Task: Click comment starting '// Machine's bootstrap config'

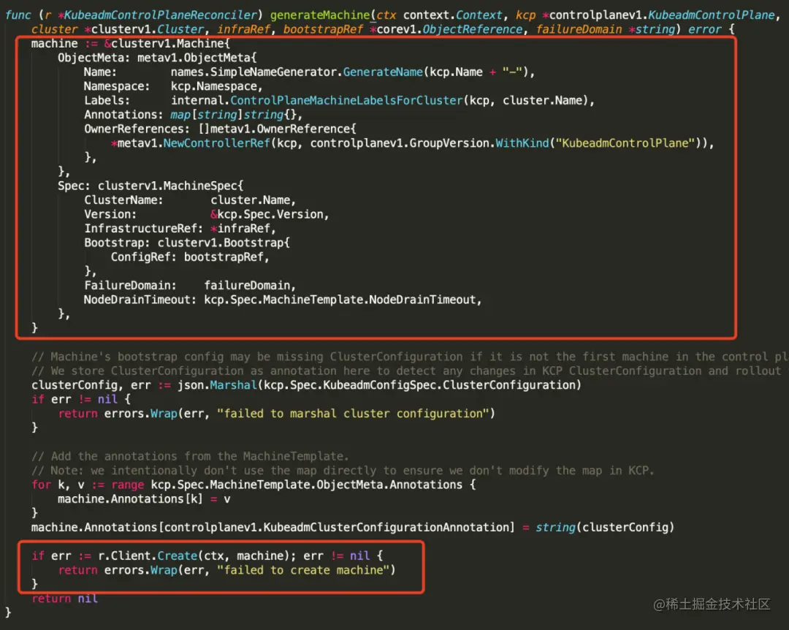Action: (410, 357)
